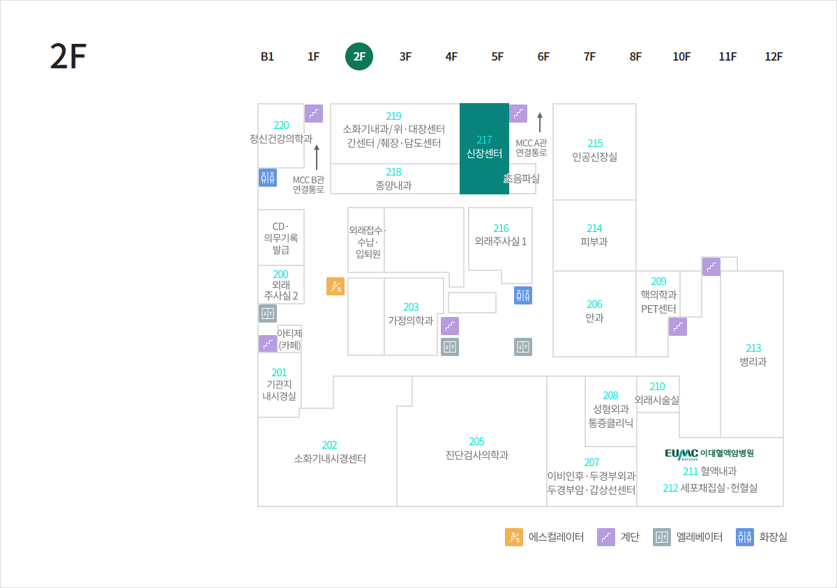Click the restroom icon below 외래주사실 1
Screen dimensions: 837x588
[x=523, y=295]
